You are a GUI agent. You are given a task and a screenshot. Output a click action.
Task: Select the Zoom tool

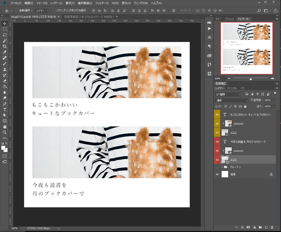click(x=4, y=132)
